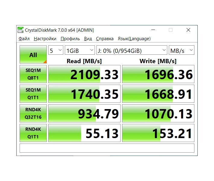Click the 153.21 write result
The image size is (214, 181).
pyautogui.click(x=158, y=133)
